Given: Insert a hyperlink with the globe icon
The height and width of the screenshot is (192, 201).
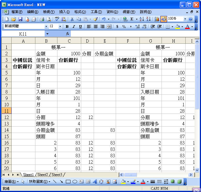Looking at the screenshot, I should (x=125, y=19).
